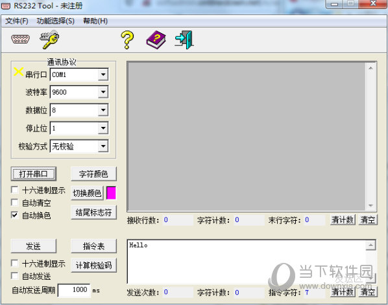Enable the 自动发送 checkbox
This screenshot has width=388, height=305.
point(15,276)
